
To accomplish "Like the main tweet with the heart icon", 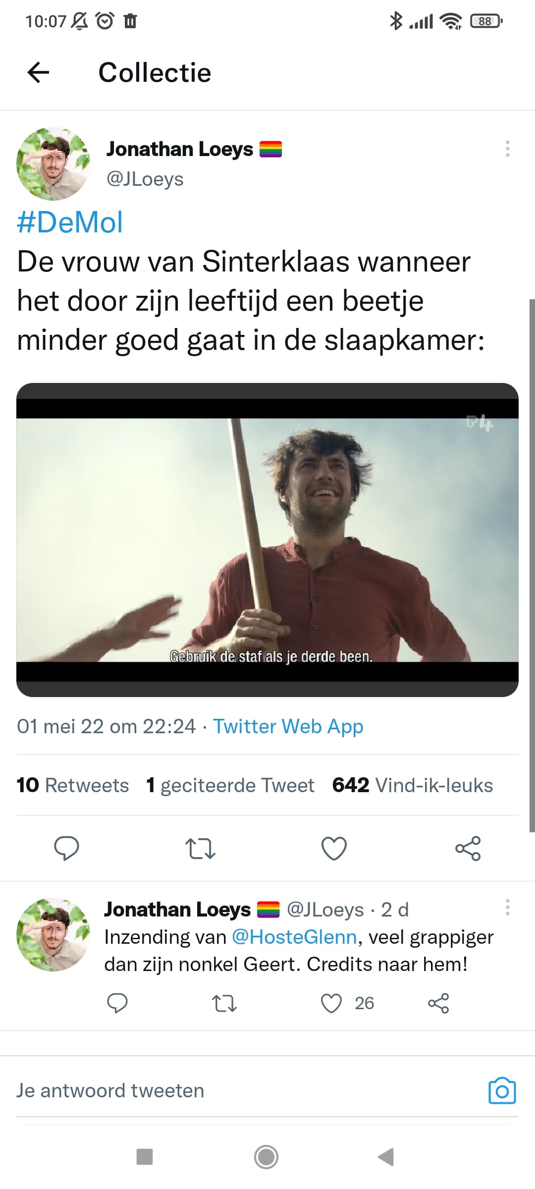I will coord(334,848).
